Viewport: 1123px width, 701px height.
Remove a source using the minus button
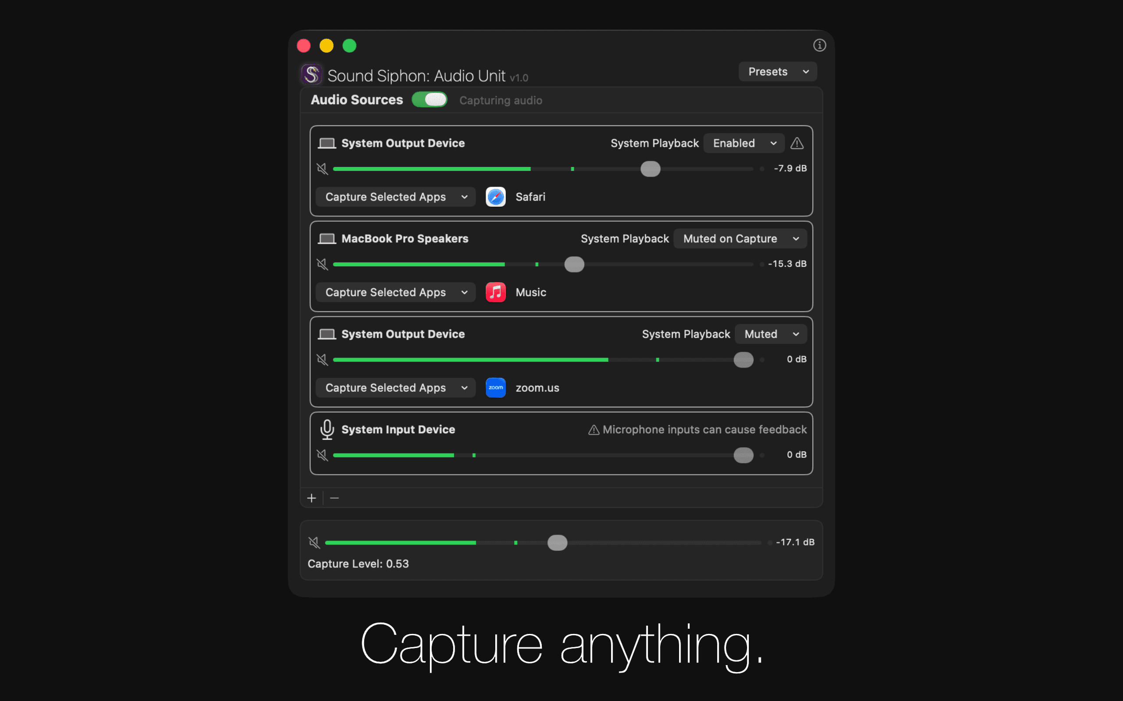coord(335,497)
